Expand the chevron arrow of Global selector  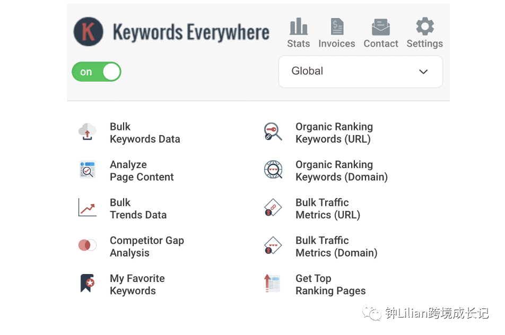point(423,72)
